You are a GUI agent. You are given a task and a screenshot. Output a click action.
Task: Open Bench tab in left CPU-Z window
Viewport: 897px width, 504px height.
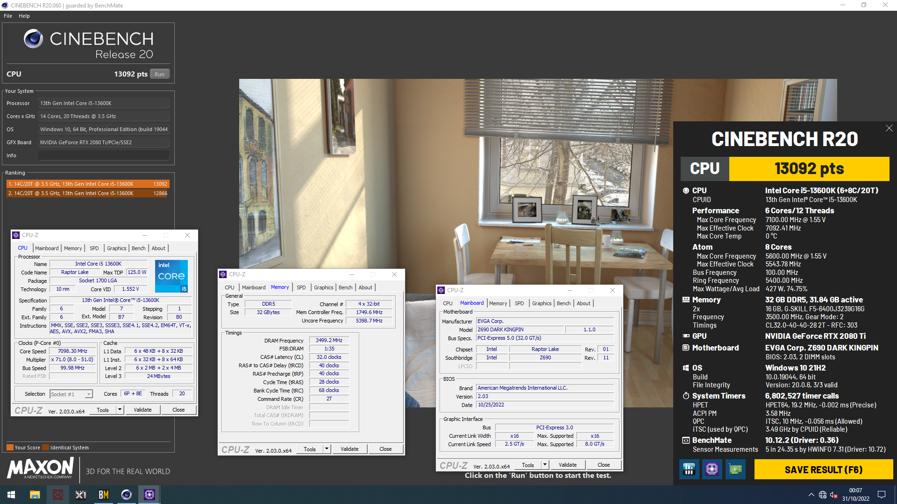tap(139, 248)
